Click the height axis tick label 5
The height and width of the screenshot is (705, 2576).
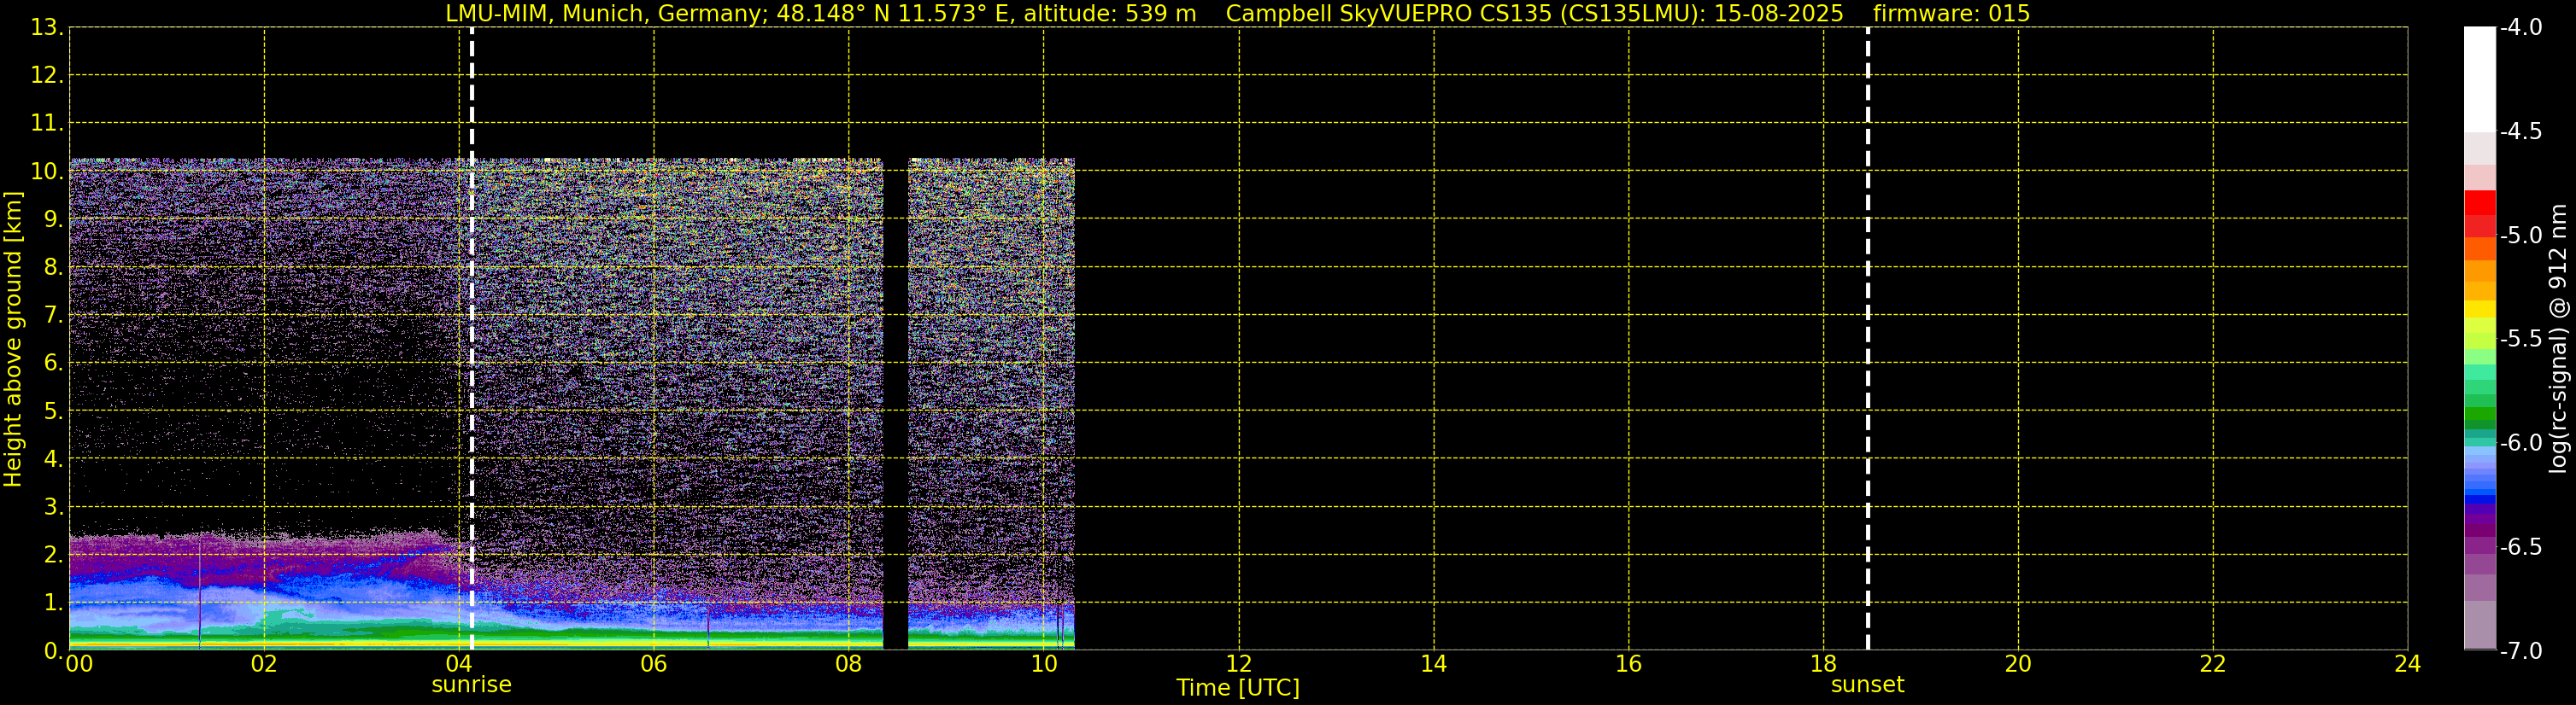coord(52,411)
